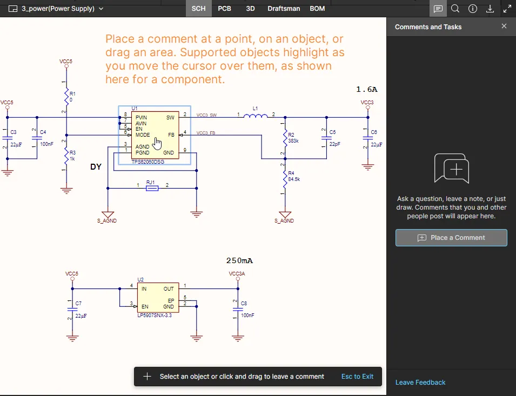Select capacitor C4 100nF symbol
Image resolution: width=516 pixels, height=396 pixels.
tap(37, 138)
